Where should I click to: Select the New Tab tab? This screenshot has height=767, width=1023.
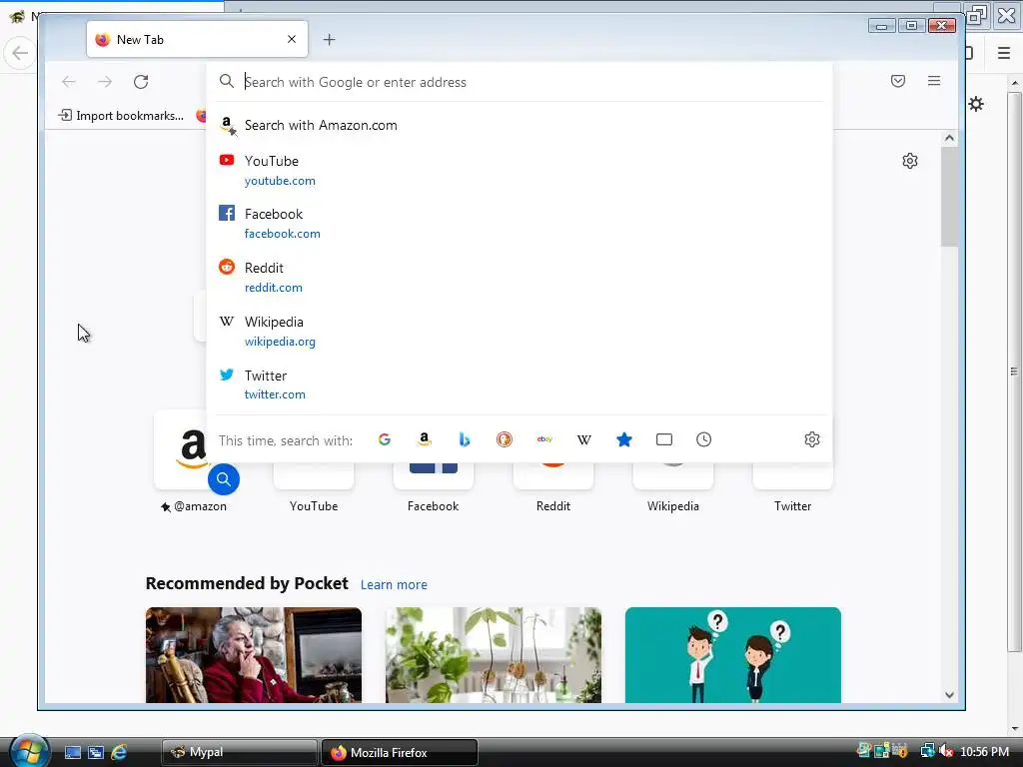(x=197, y=39)
